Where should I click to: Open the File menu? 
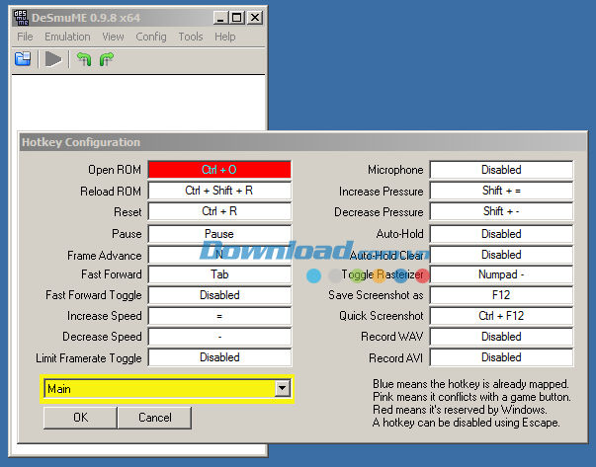pos(25,37)
